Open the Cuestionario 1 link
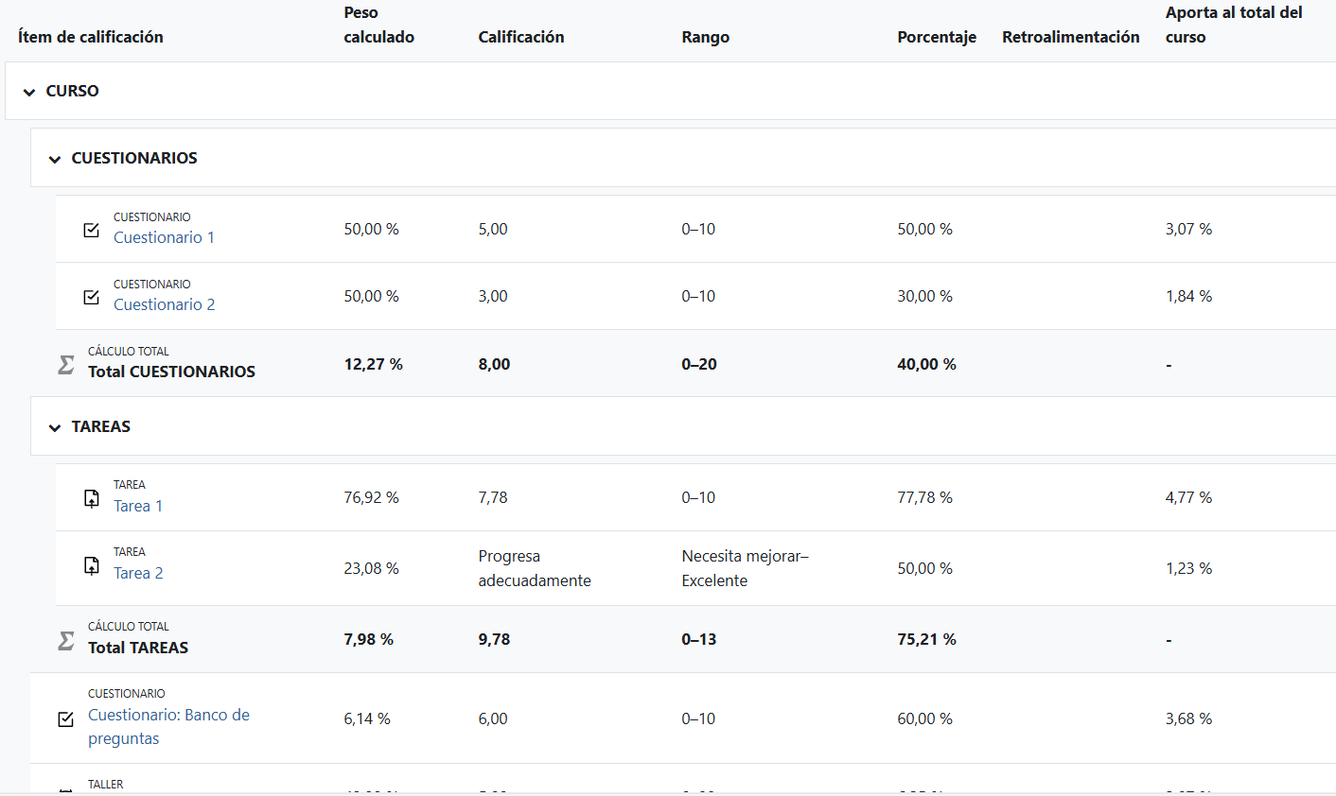This screenshot has width=1336, height=796. click(164, 237)
